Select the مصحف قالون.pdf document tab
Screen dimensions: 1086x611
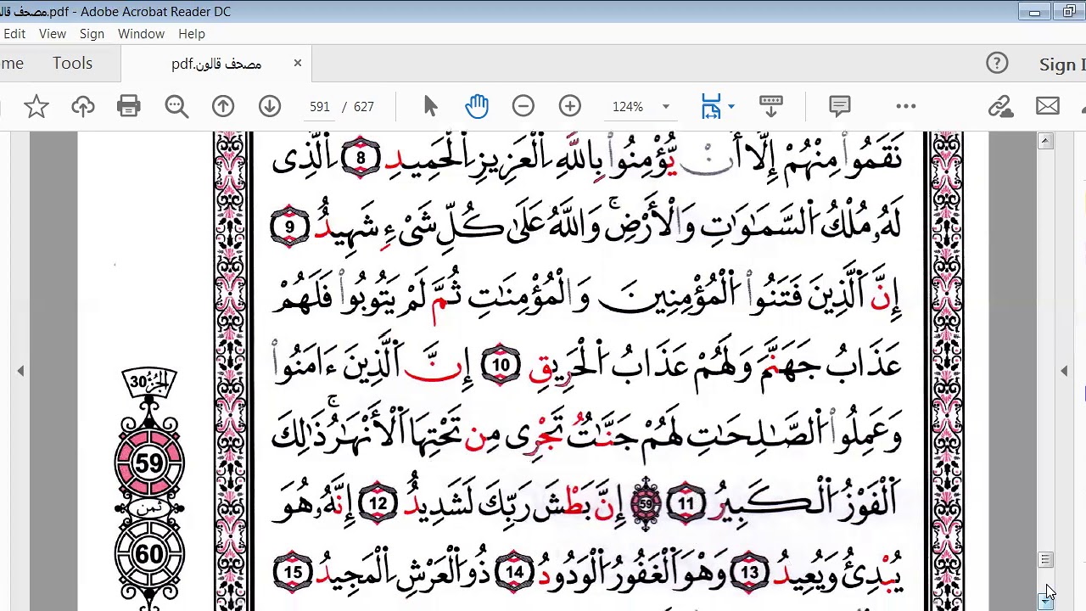pos(216,64)
